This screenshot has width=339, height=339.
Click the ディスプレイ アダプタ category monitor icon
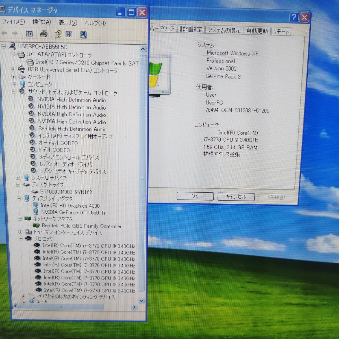(x=27, y=198)
